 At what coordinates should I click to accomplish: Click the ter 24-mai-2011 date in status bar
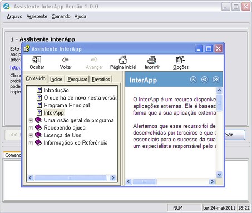(x=219, y=208)
